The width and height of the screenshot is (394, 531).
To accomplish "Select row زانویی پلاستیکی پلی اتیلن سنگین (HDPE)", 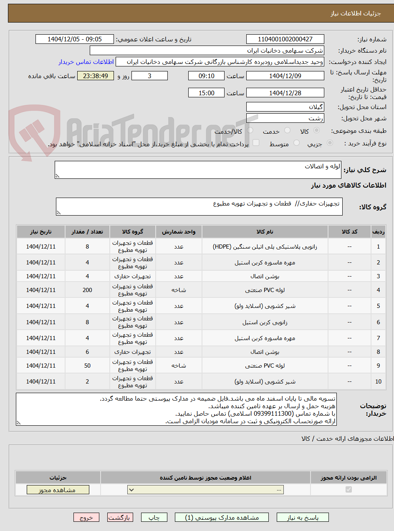I will click(x=201, y=246).
